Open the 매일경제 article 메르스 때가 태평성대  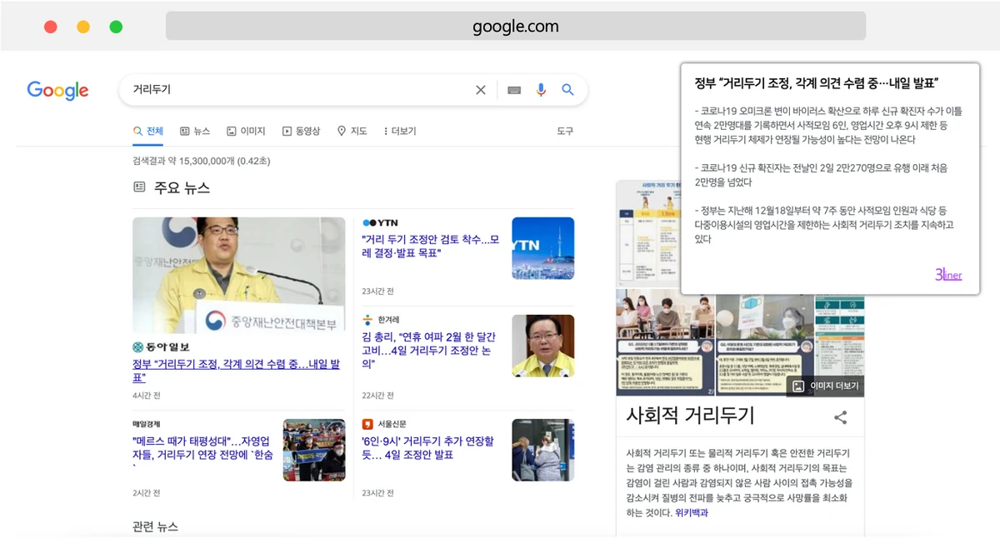(202, 454)
